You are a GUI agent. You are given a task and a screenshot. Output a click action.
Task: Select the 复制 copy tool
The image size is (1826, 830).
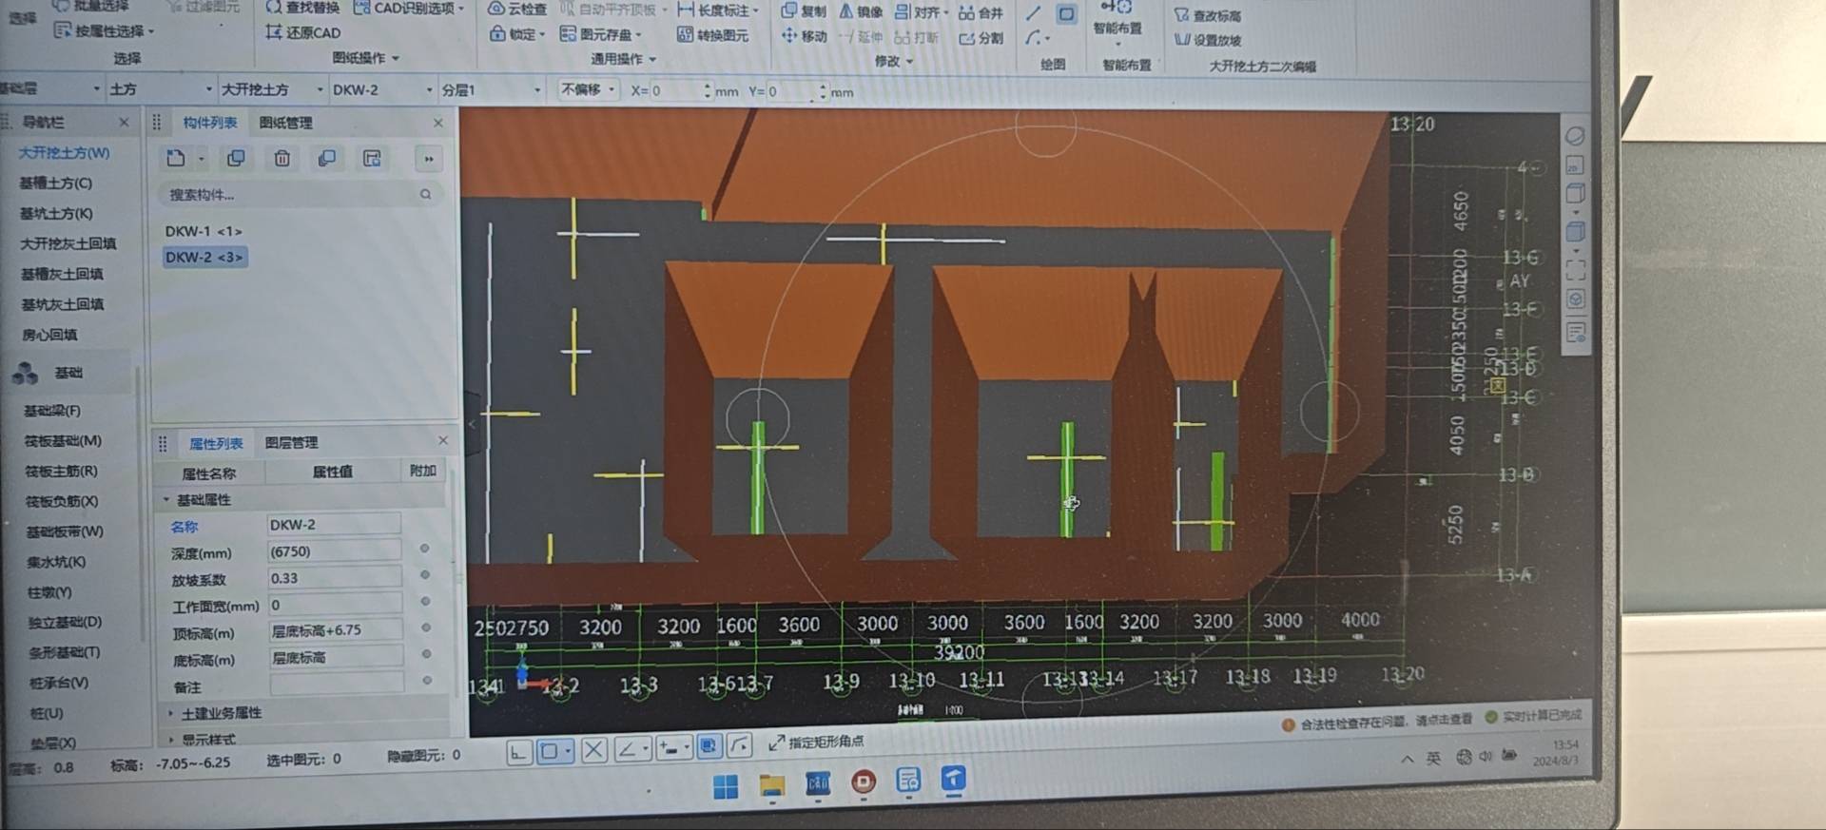tap(804, 11)
